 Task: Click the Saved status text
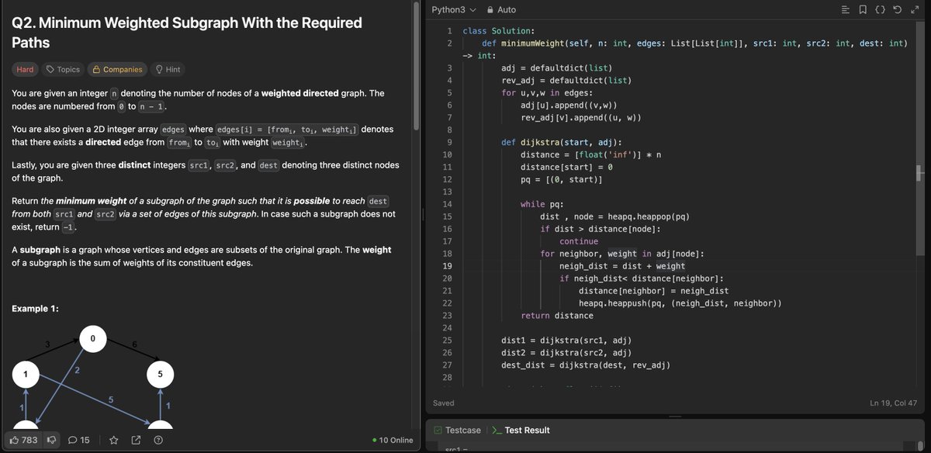tap(443, 403)
